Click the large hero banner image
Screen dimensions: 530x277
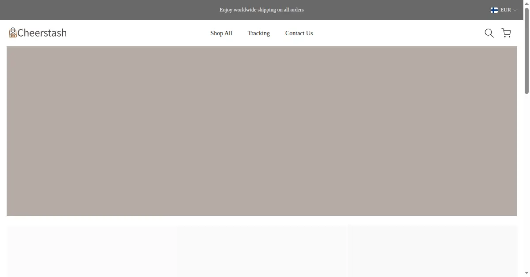pyautogui.click(x=261, y=131)
